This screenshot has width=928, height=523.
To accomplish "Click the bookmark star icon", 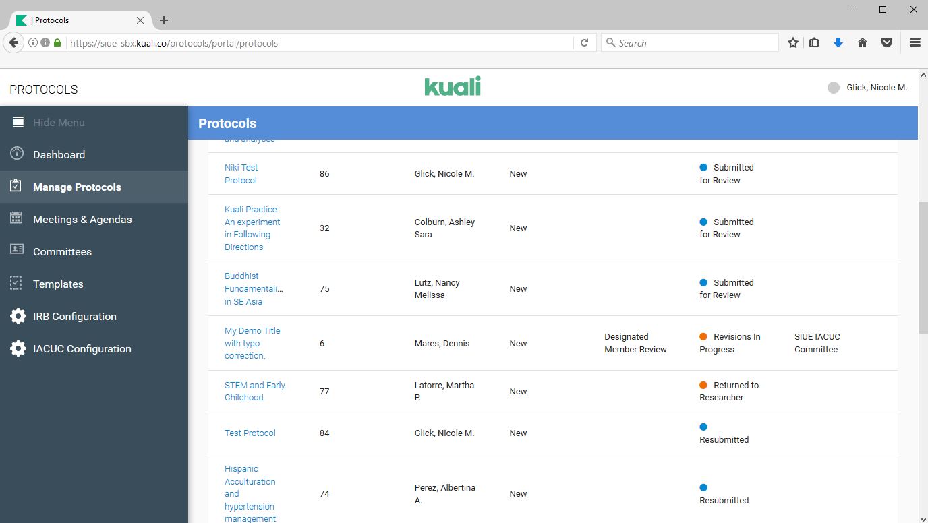I will (793, 42).
